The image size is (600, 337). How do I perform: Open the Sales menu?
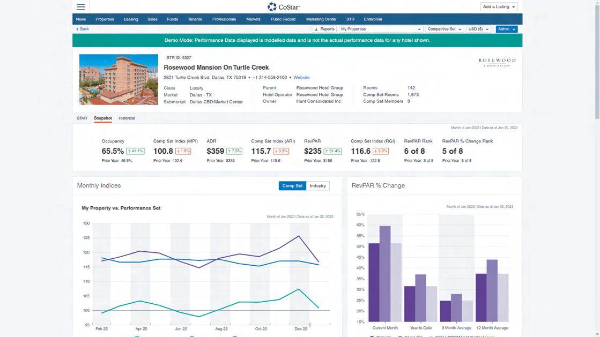click(x=152, y=19)
